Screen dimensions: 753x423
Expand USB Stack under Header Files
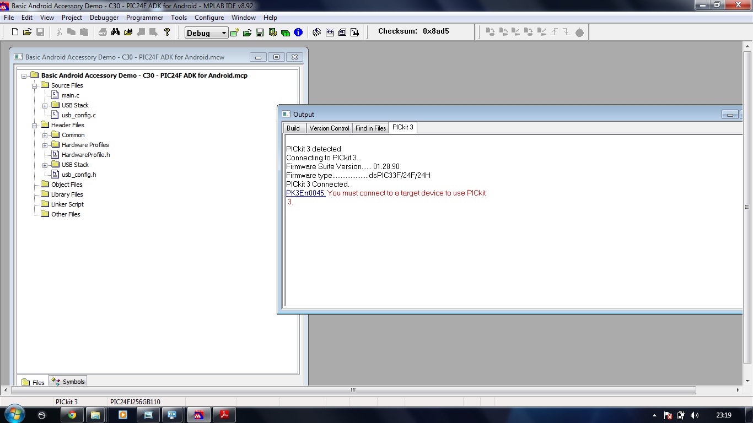(x=45, y=165)
